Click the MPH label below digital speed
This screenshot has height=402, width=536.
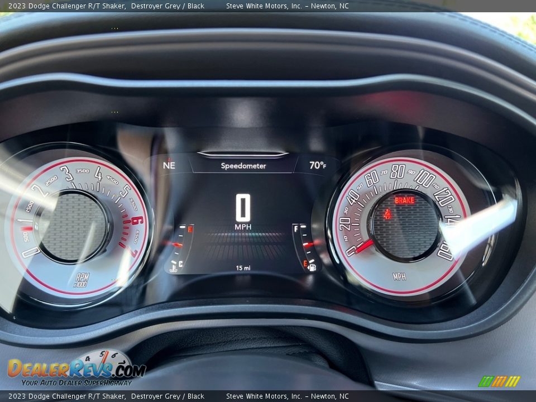pyautogui.click(x=243, y=227)
